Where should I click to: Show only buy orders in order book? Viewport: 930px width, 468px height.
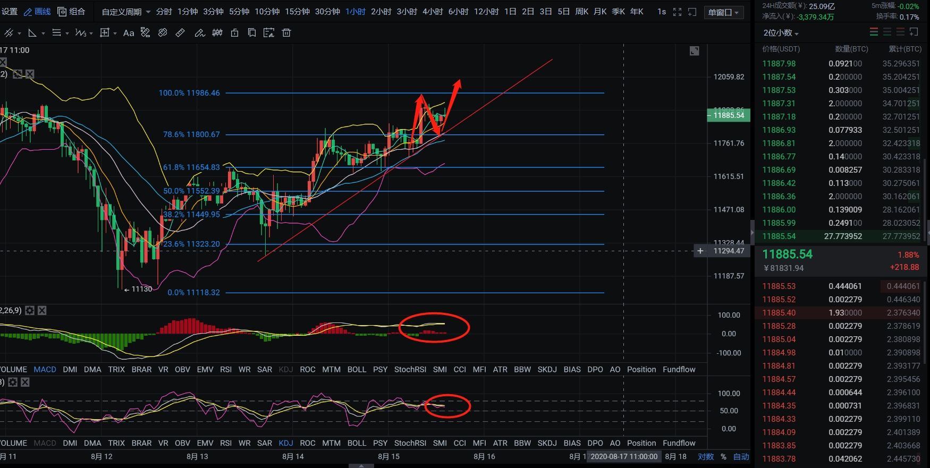887,32
